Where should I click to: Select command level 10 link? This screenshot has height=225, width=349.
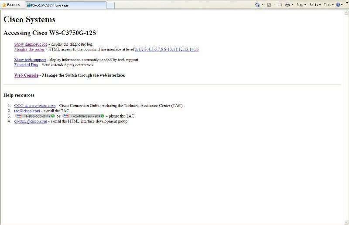pyautogui.click(x=170, y=49)
